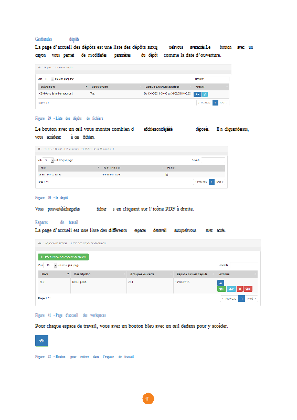Screen dimensions: 297x420
Task: Click the search field in deposits list
Action: pyautogui.click(x=217, y=79)
